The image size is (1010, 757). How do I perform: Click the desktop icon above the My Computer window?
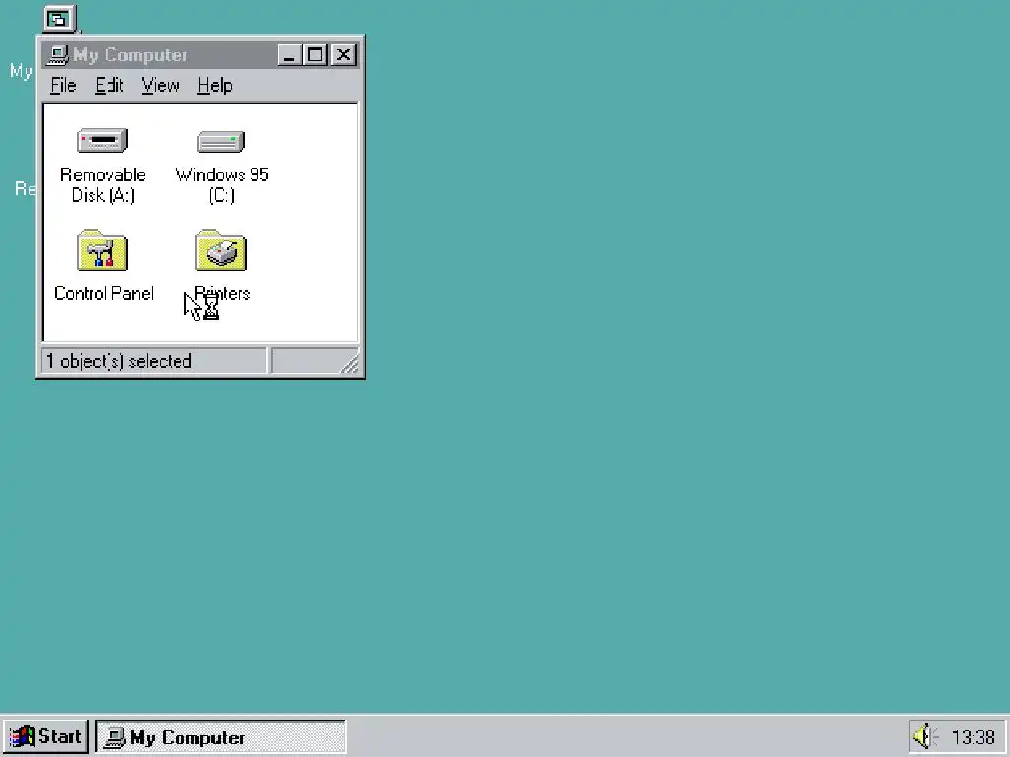click(60, 19)
